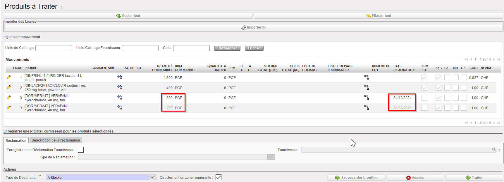This screenshot has width=504, height=182.
Task: Click the help question mark beside Produits à Traiter
Action: pos(61,7)
